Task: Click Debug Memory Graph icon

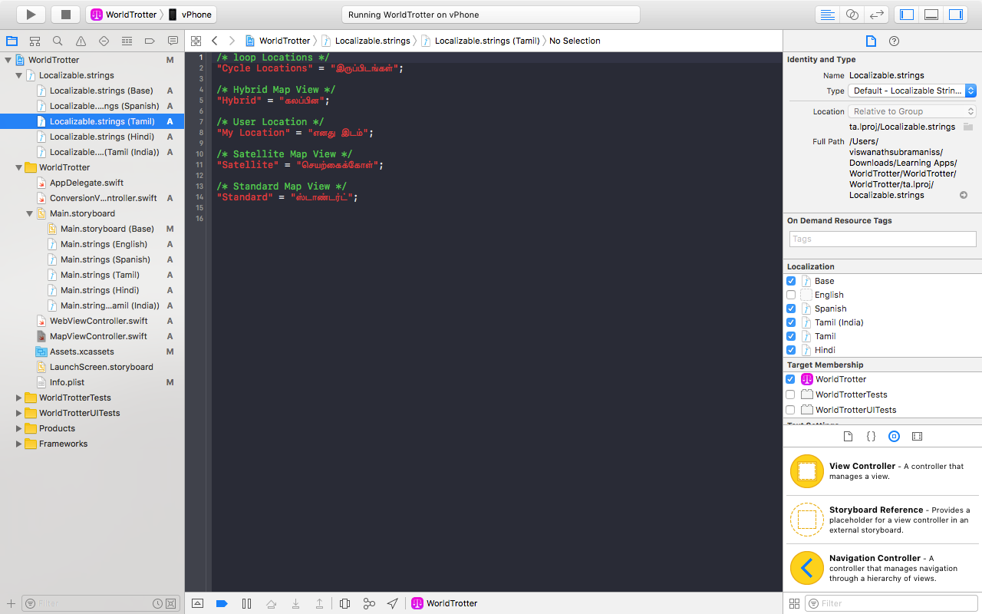Action: coord(369,603)
